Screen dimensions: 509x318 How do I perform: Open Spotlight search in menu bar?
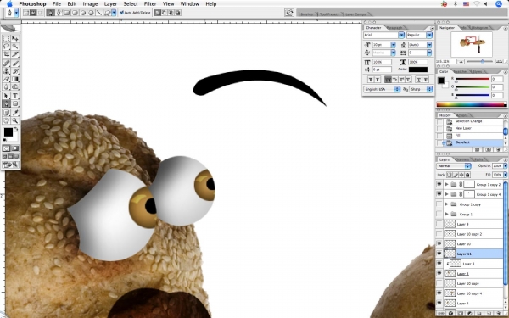499,4
